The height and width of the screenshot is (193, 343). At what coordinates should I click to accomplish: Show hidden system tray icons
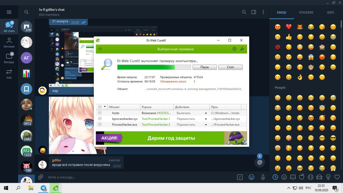(289, 188)
